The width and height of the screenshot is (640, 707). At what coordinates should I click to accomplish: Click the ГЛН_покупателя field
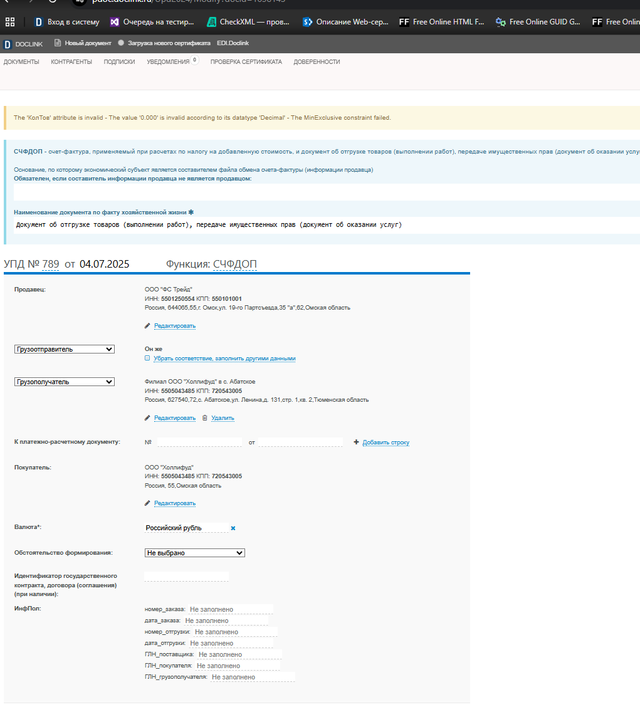point(238,666)
